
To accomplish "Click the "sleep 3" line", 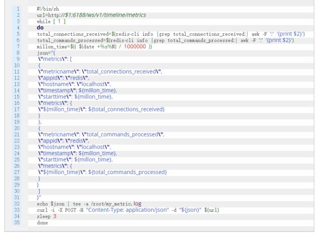I will click(x=47, y=216).
